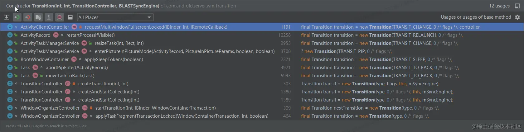Click Open in Find Tool Window icon
The image size is (524, 132).
pos(517,6)
